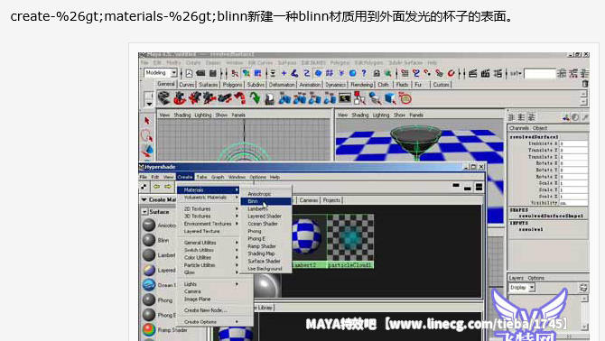Switch to the Cameras tab in Hypershade
605x341 pixels.
click(309, 200)
